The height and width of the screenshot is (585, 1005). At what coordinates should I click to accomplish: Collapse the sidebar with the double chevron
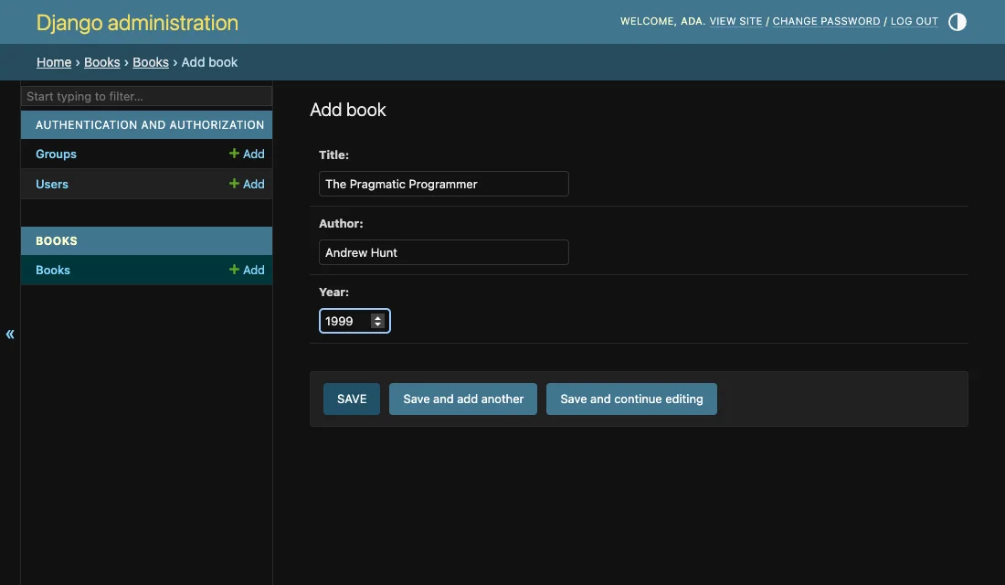click(10, 334)
